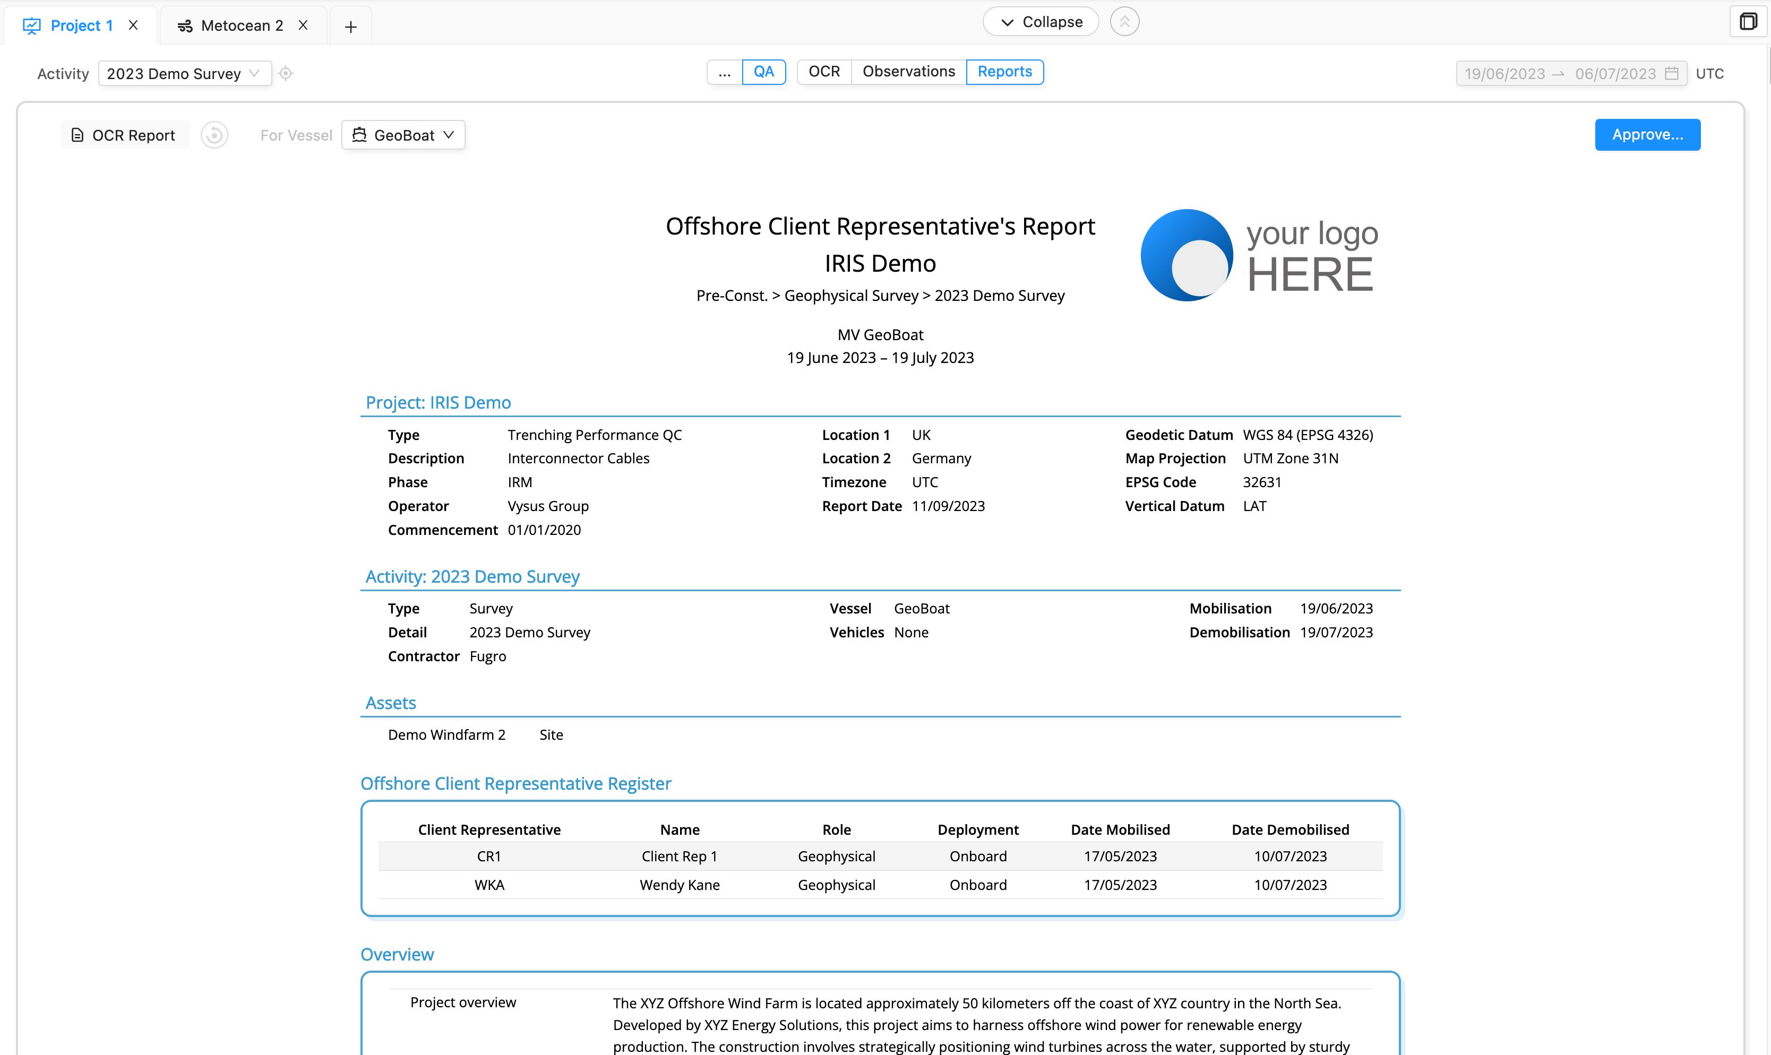
Task: Click the Wendy Kane name cell
Action: pos(680,885)
